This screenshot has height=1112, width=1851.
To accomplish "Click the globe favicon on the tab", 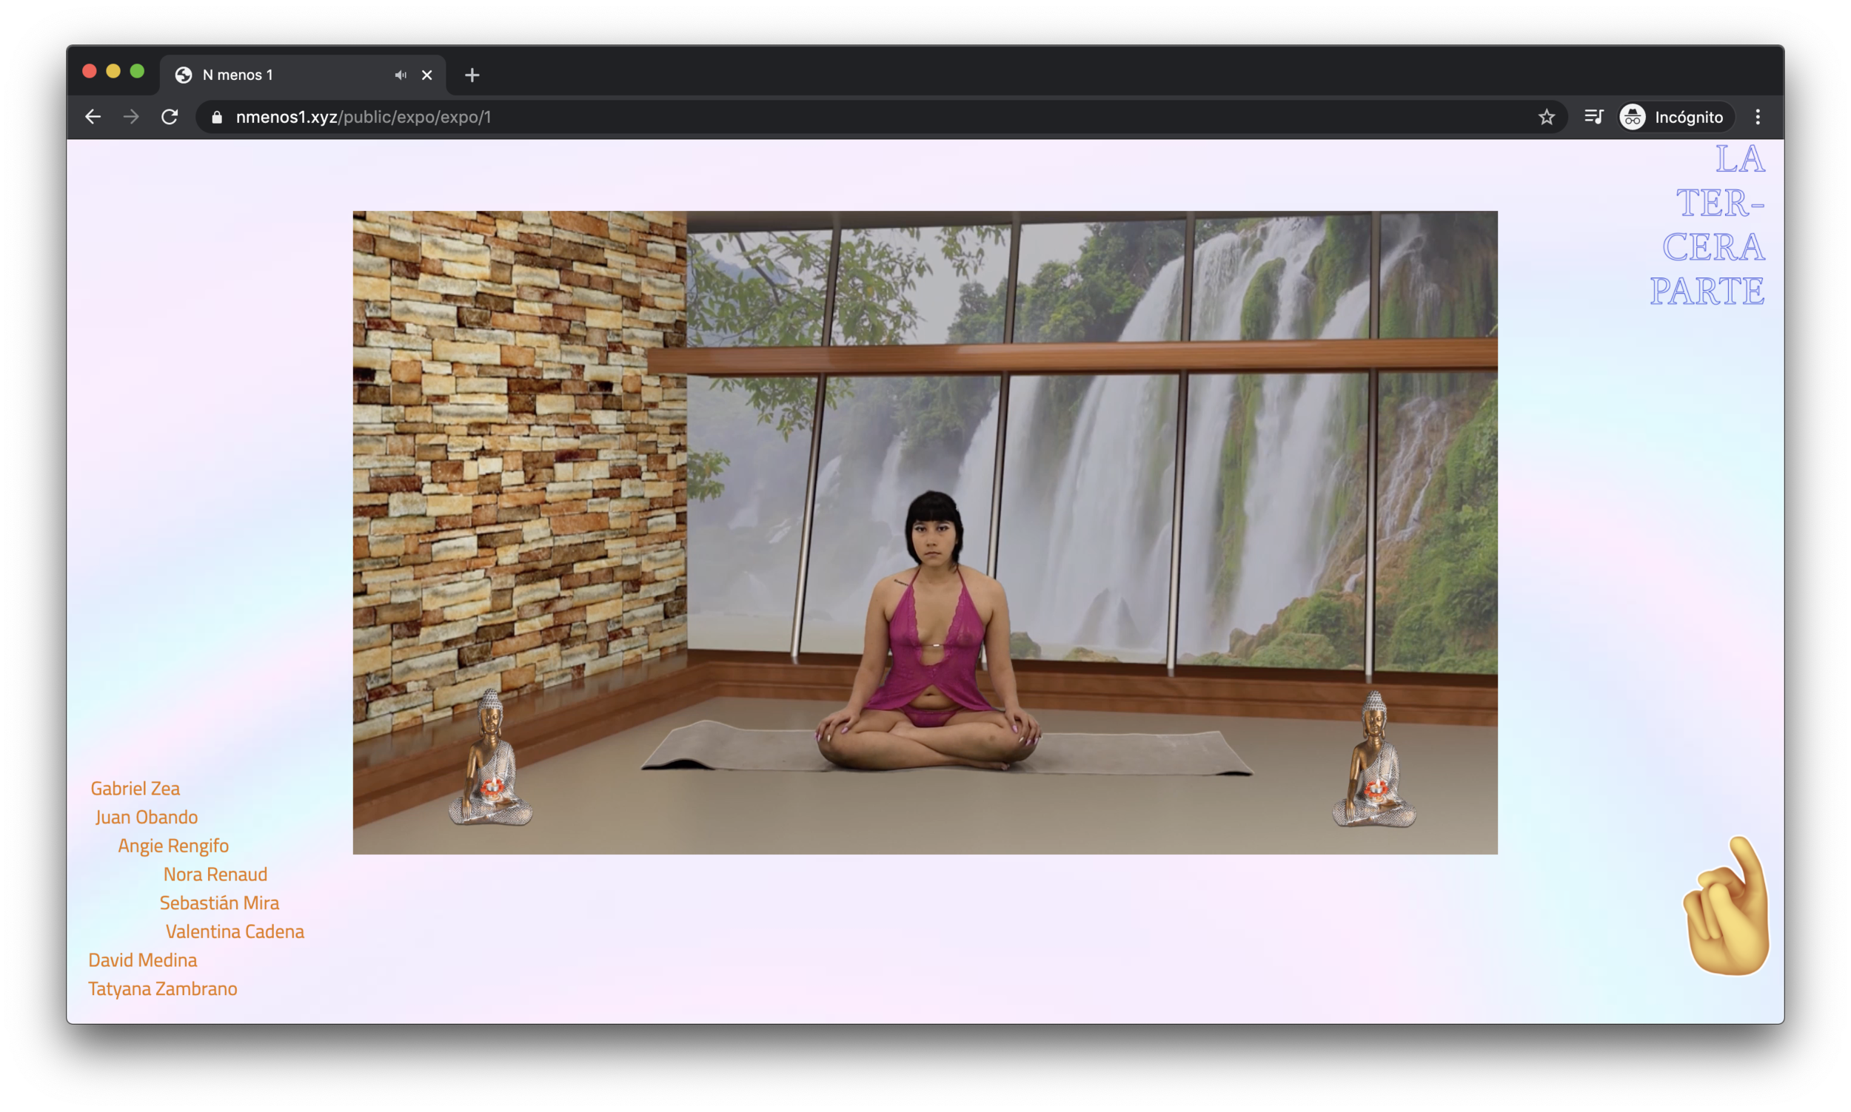I will [x=184, y=75].
